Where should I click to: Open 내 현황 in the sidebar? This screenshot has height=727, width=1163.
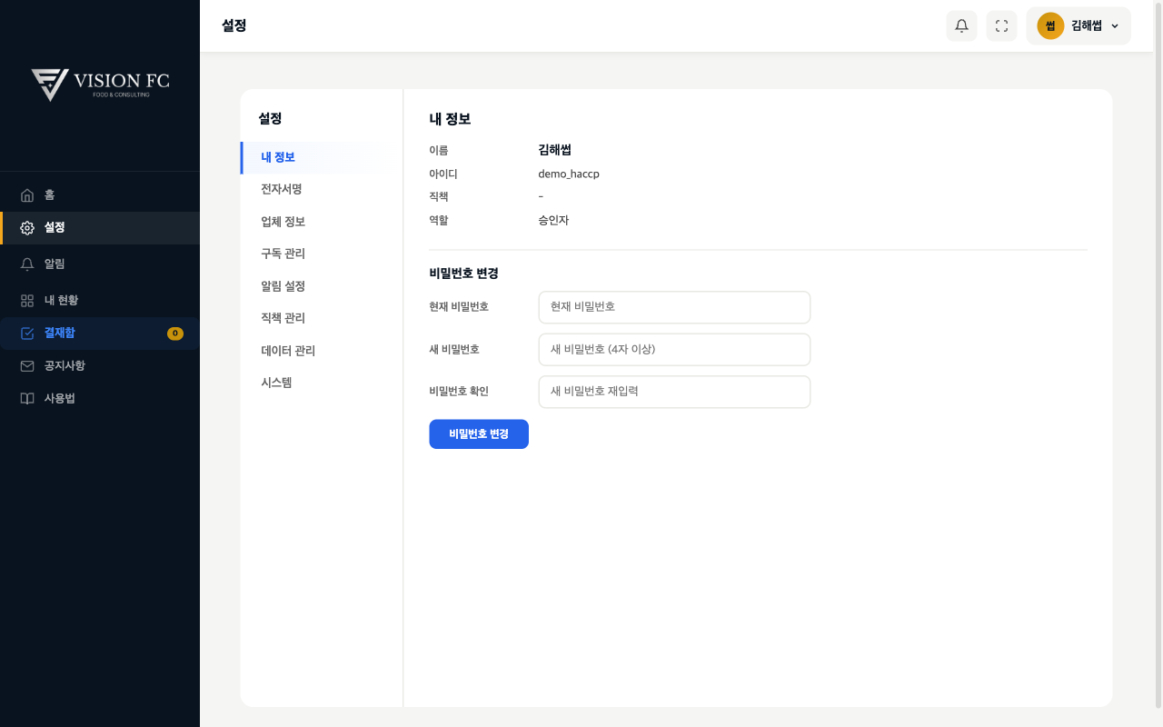click(x=100, y=301)
